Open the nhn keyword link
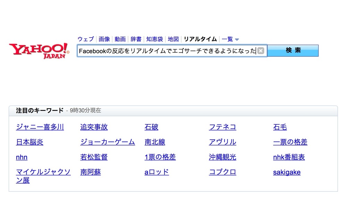Viewport: 347px width, 202px height. coord(22,157)
